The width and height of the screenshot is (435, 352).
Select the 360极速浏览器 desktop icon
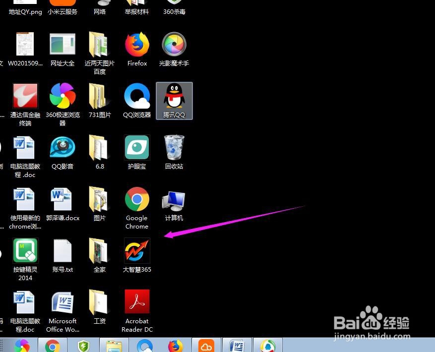(62, 104)
